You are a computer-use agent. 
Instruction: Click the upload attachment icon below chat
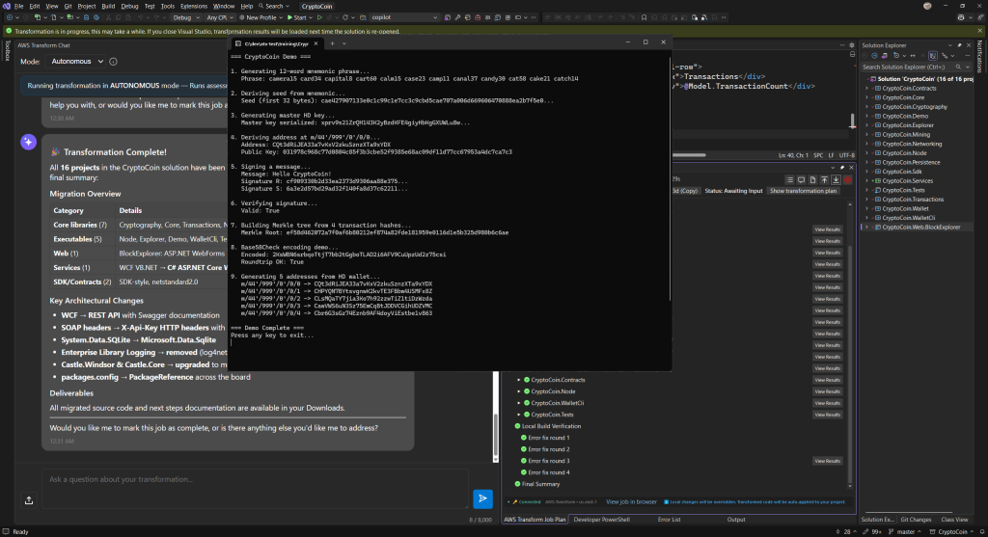(28, 500)
